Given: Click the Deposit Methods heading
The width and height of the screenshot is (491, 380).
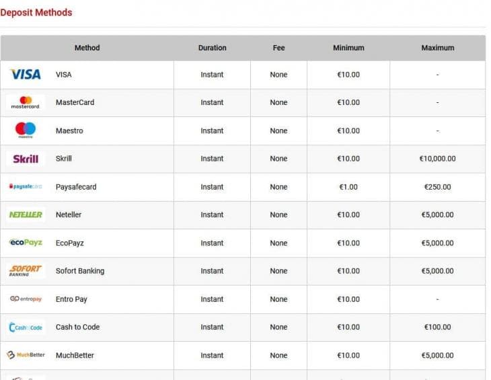Looking at the screenshot, I should pos(36,12).
